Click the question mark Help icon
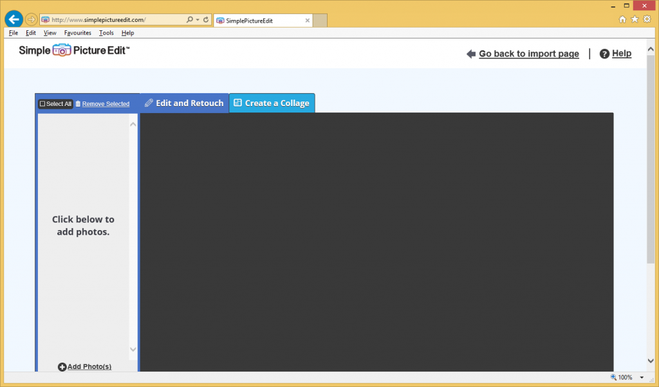The width and height of the screenshot is (659, 387). (604, 54)
